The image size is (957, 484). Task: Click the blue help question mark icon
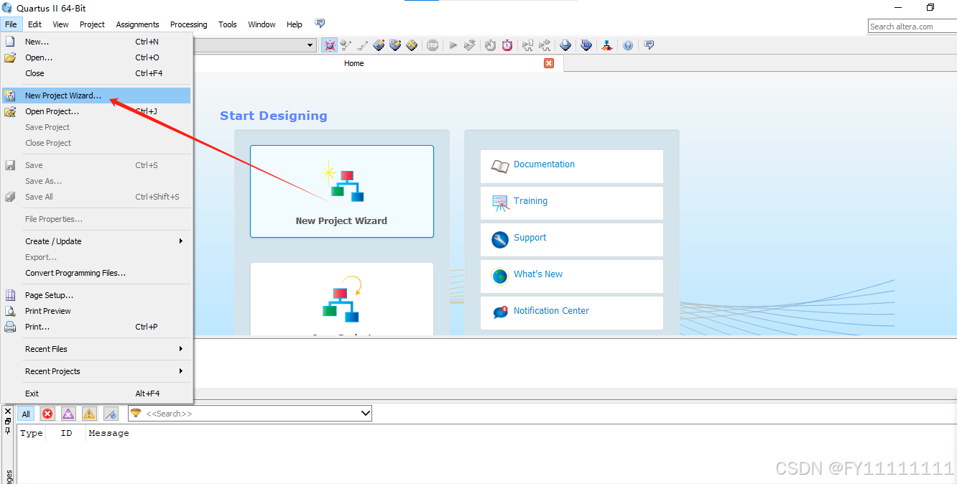point(628,45)
